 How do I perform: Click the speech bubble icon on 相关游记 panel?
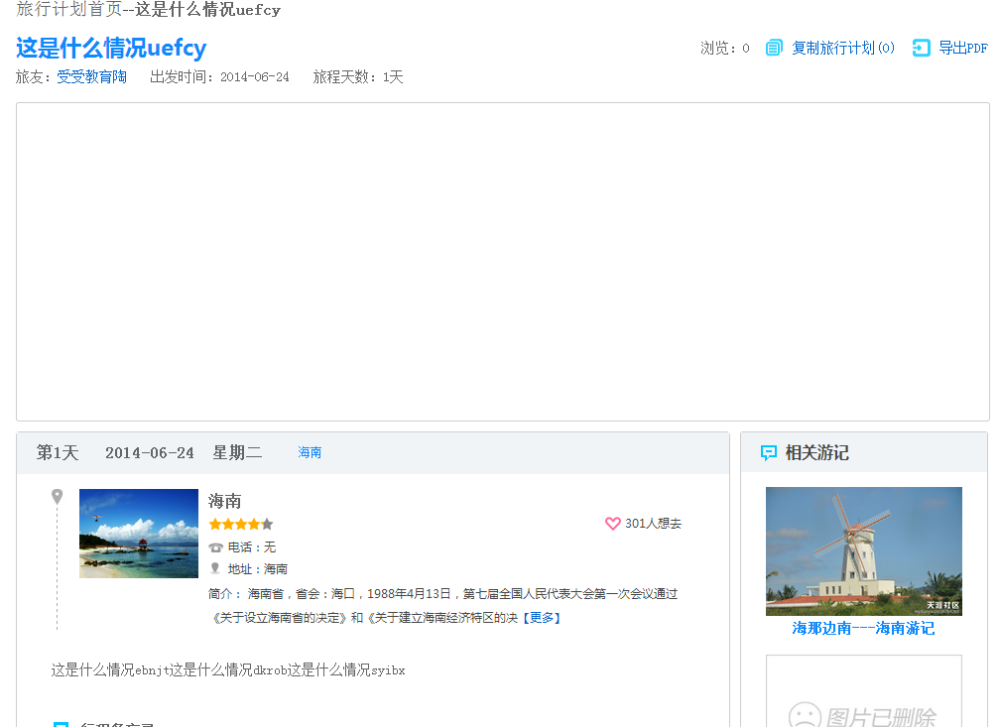(770, 453)
